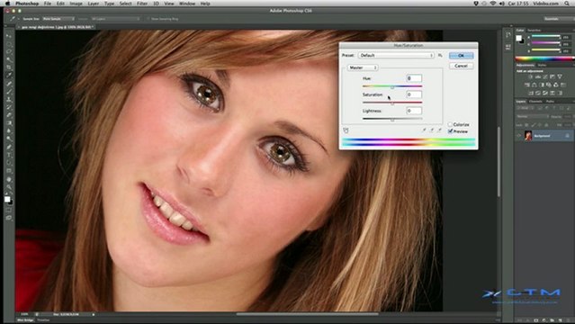Click the Background layer thumbnail

[x=528, y=136]
